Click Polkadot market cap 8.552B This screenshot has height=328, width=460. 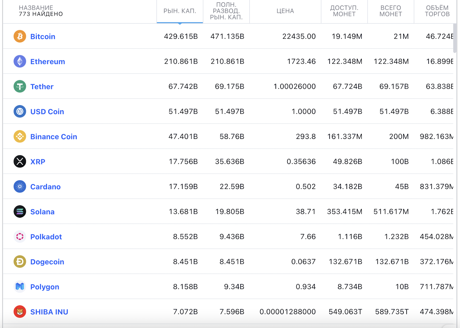click(x=185, y=237)
